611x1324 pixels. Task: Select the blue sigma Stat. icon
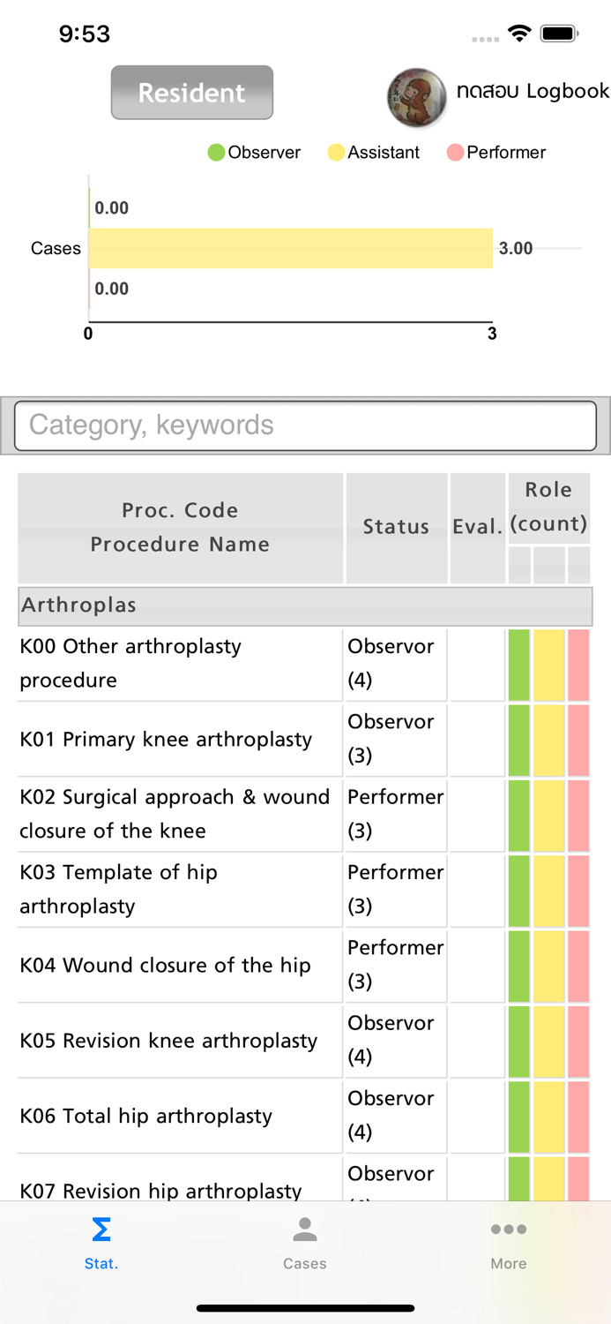pyautogui.click(x=101, y=1227)
